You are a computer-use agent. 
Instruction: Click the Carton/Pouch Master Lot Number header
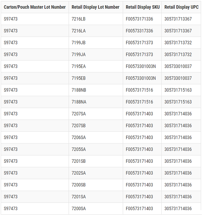[x=35, y=7]
